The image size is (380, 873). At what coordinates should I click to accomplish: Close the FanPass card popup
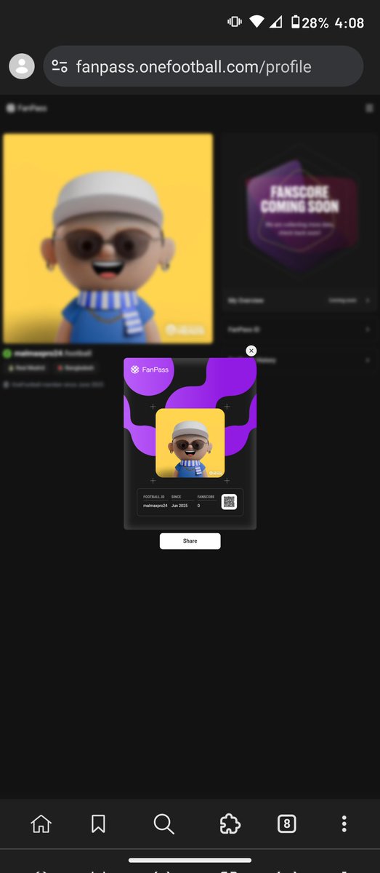coord(251,351)
